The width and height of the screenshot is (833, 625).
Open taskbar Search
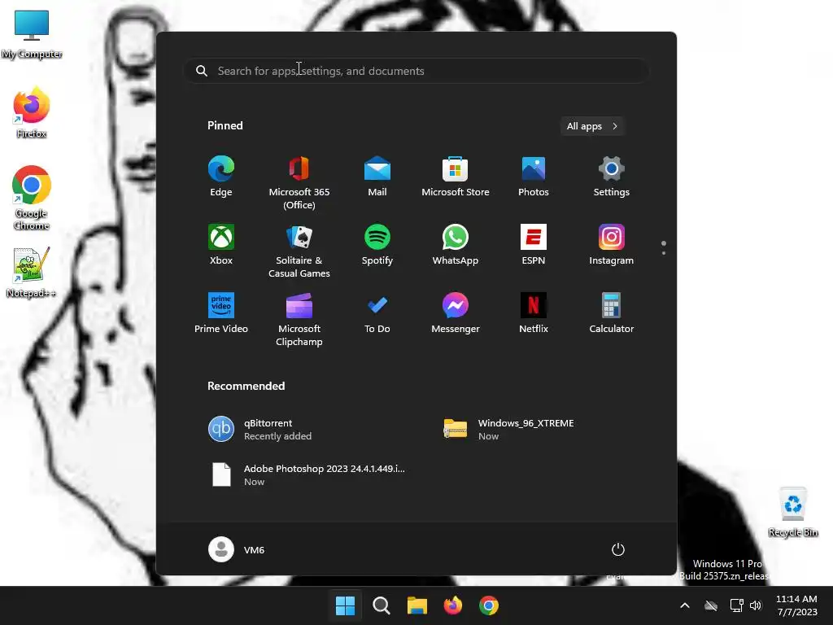point(381,605)
